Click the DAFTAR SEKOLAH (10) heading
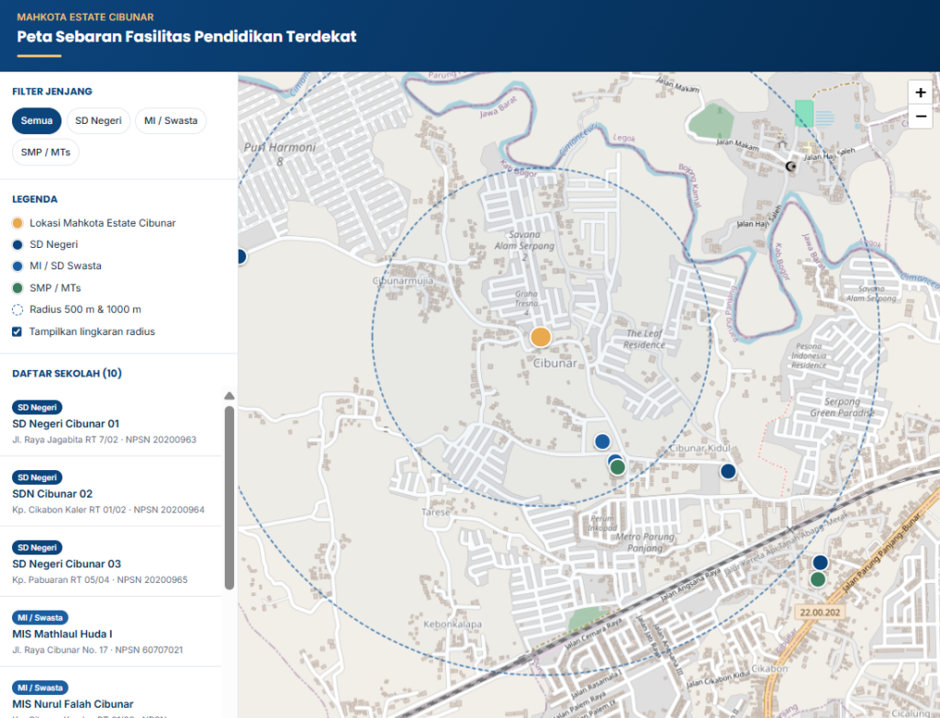The width and height of the screenshot is (940, 718). tap(67, 373)
